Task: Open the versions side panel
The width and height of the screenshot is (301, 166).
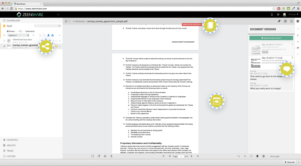Action: coord(298,48)
